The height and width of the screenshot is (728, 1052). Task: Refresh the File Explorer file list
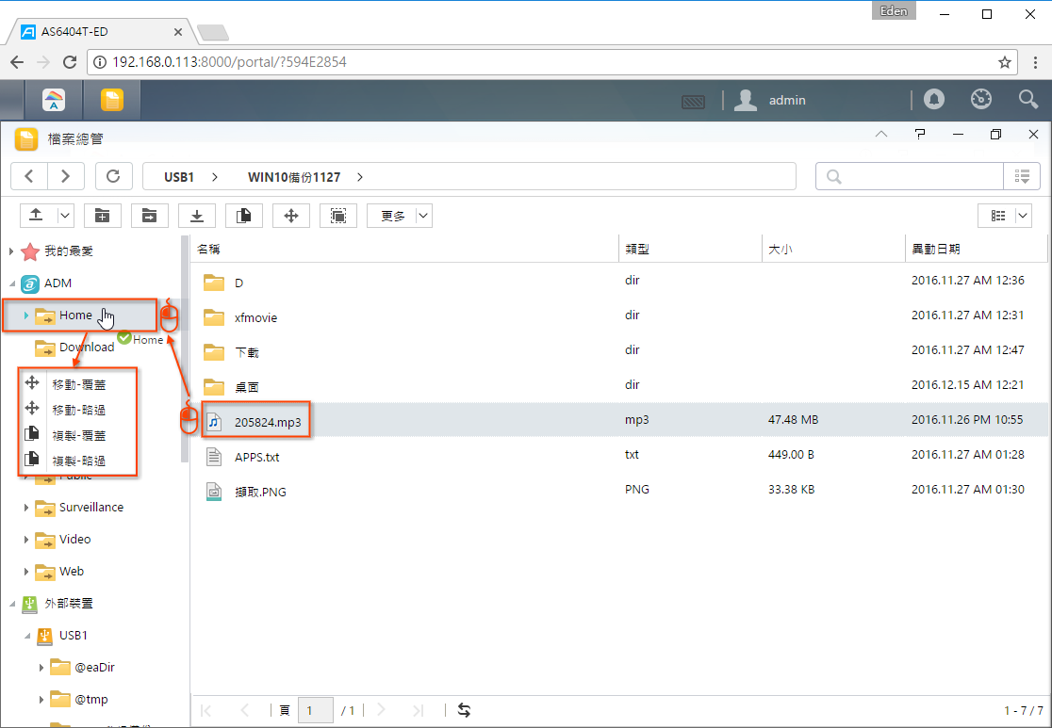pos(113,176)
